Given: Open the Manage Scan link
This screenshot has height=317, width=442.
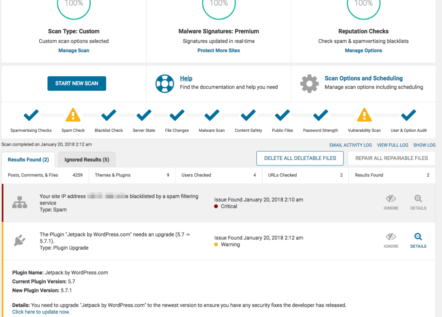Looking at the screenshot, I should (x=74, y=50).
